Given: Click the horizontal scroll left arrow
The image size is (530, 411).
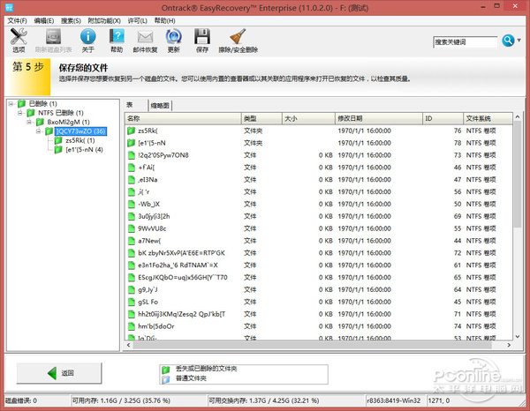Looking at the screenshot, I should pos(128,345).
